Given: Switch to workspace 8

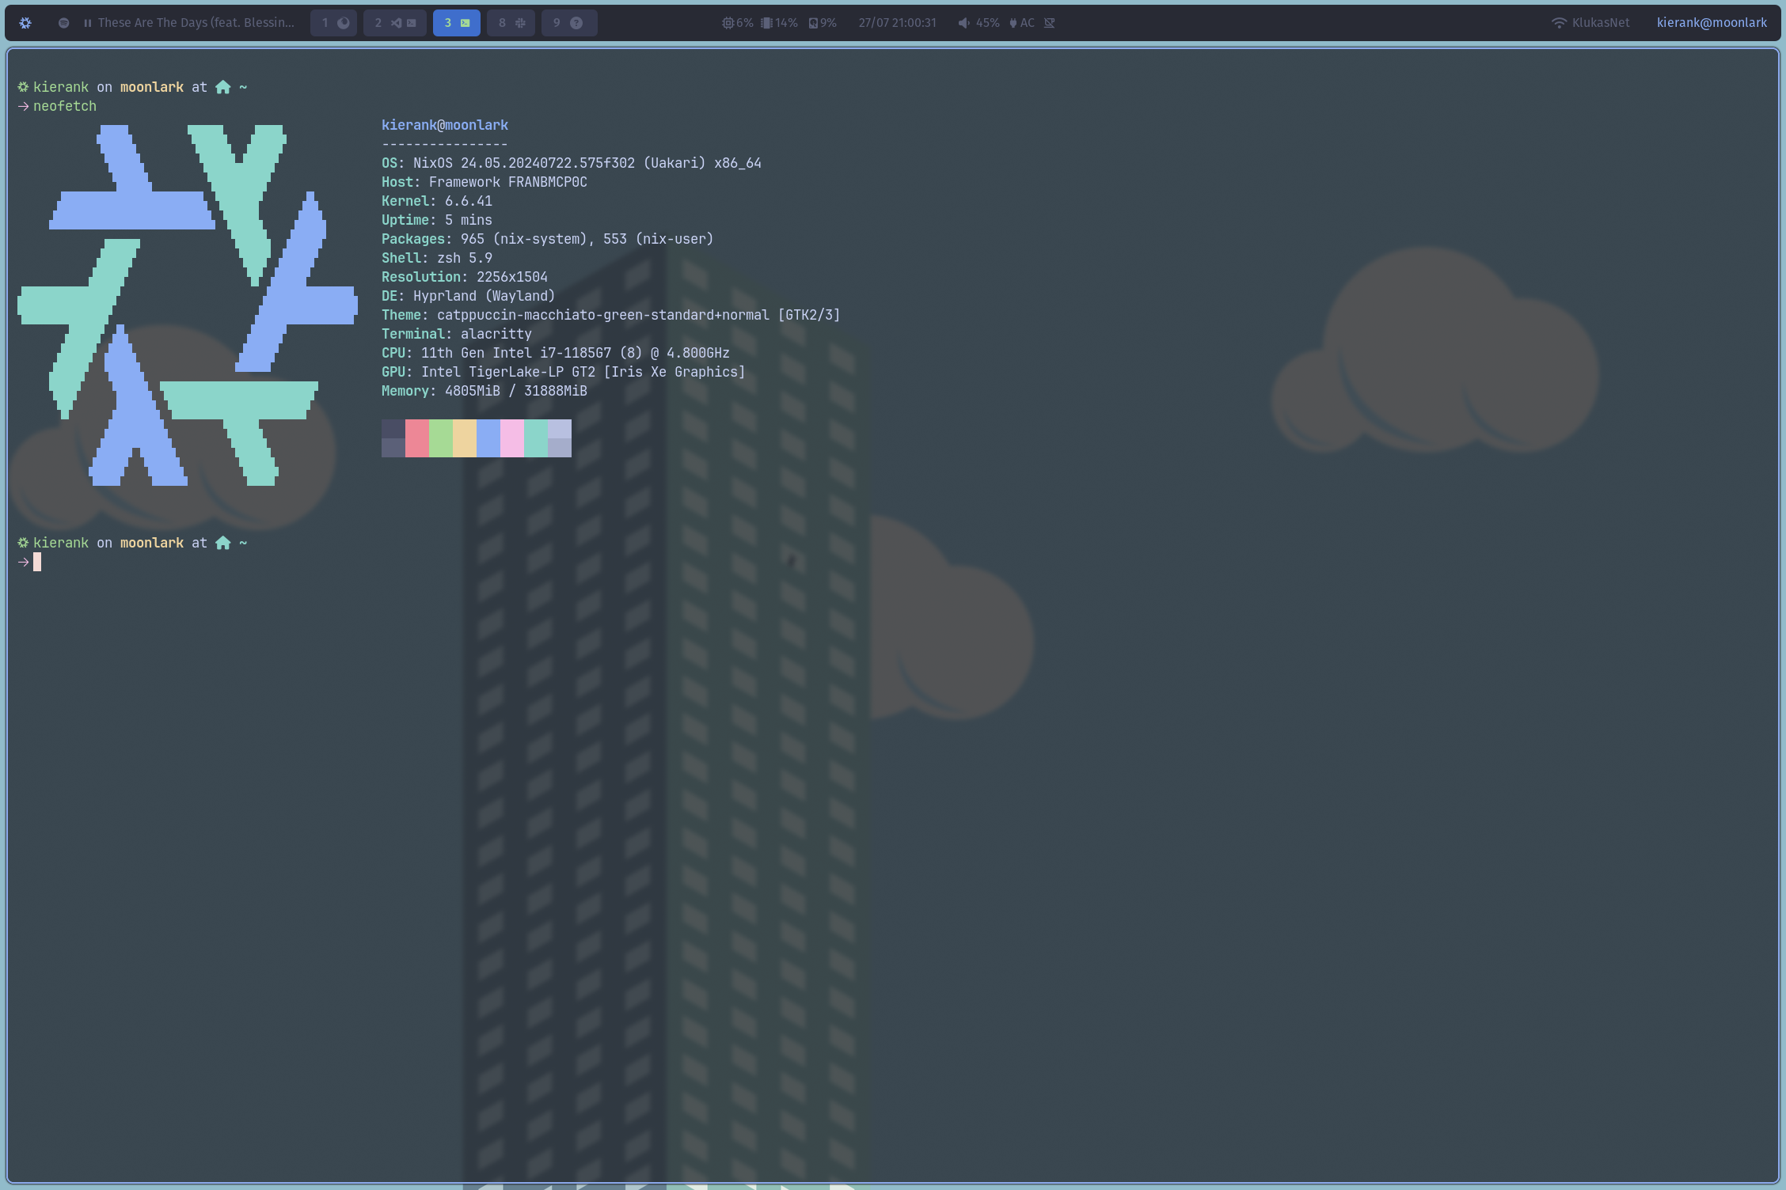Looking at the screenshot, I should click(x=511, y=23).
